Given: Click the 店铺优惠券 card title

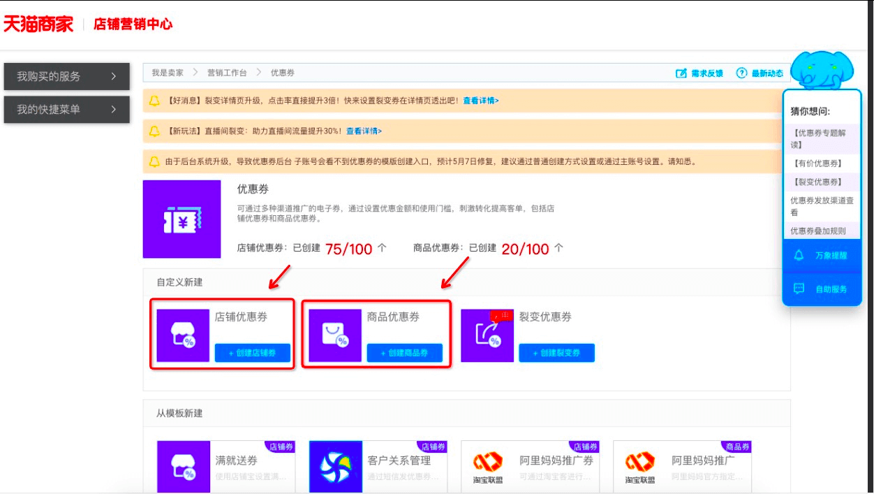Looking at the screenshot, I should (241, 317).
